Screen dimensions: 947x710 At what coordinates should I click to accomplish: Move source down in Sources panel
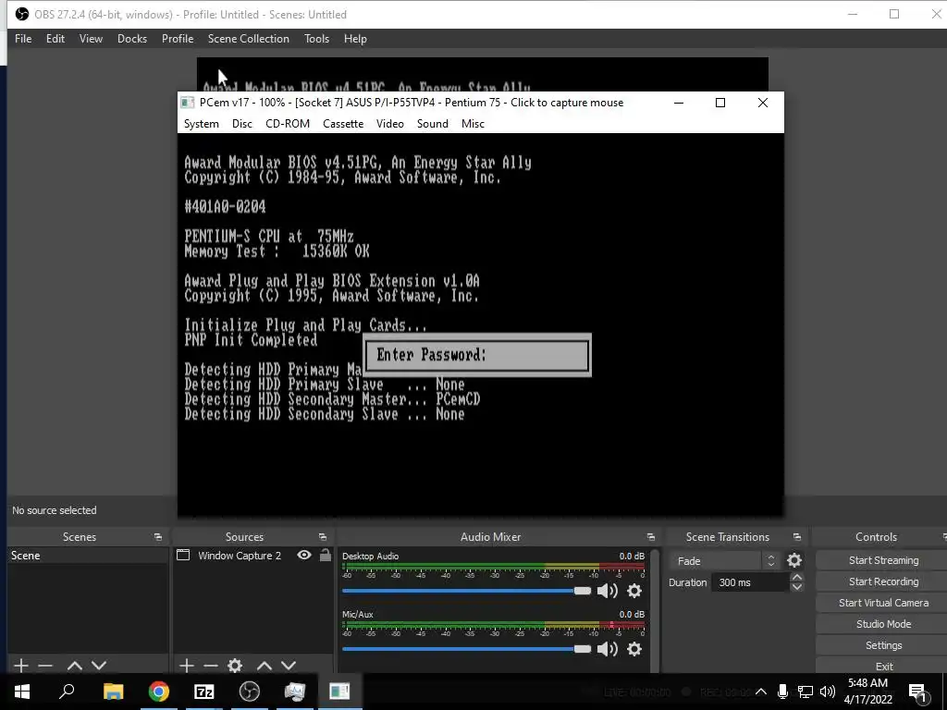point(289,666)
